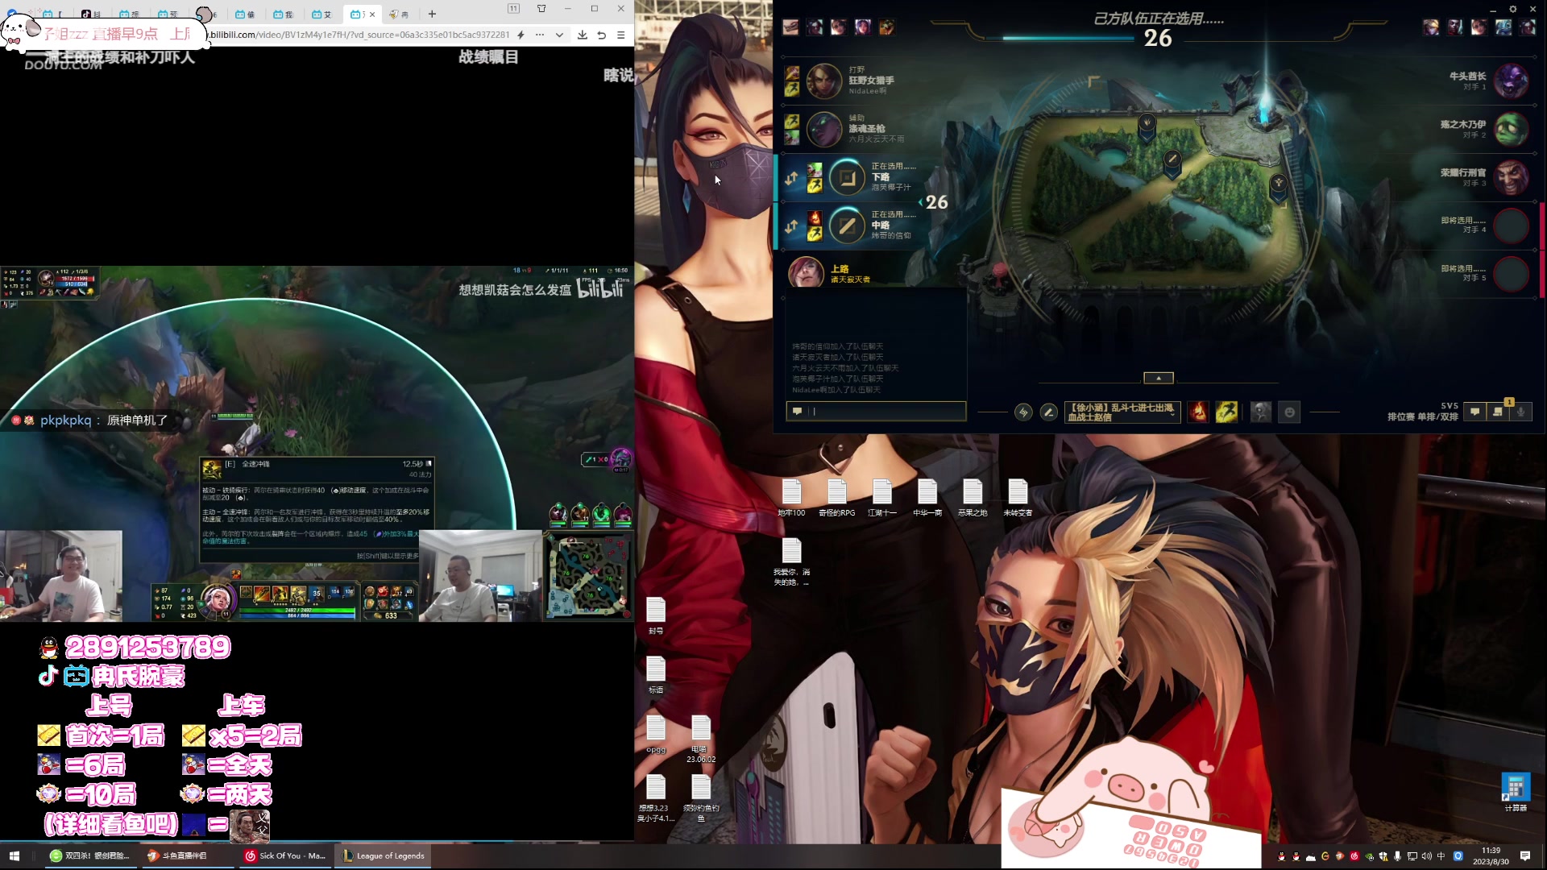The image size is (1547, 870).
Task: Switch to the 我 bilibili tab
Action: (x=283, y=14)
